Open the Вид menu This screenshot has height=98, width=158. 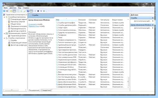[x=20, y=8]
